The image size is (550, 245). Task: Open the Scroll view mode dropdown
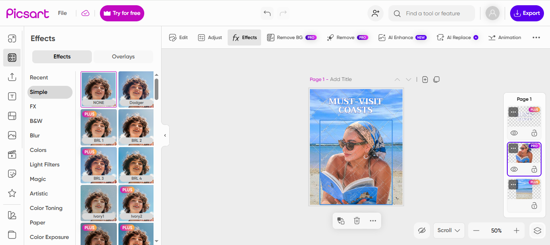[449, 230]
